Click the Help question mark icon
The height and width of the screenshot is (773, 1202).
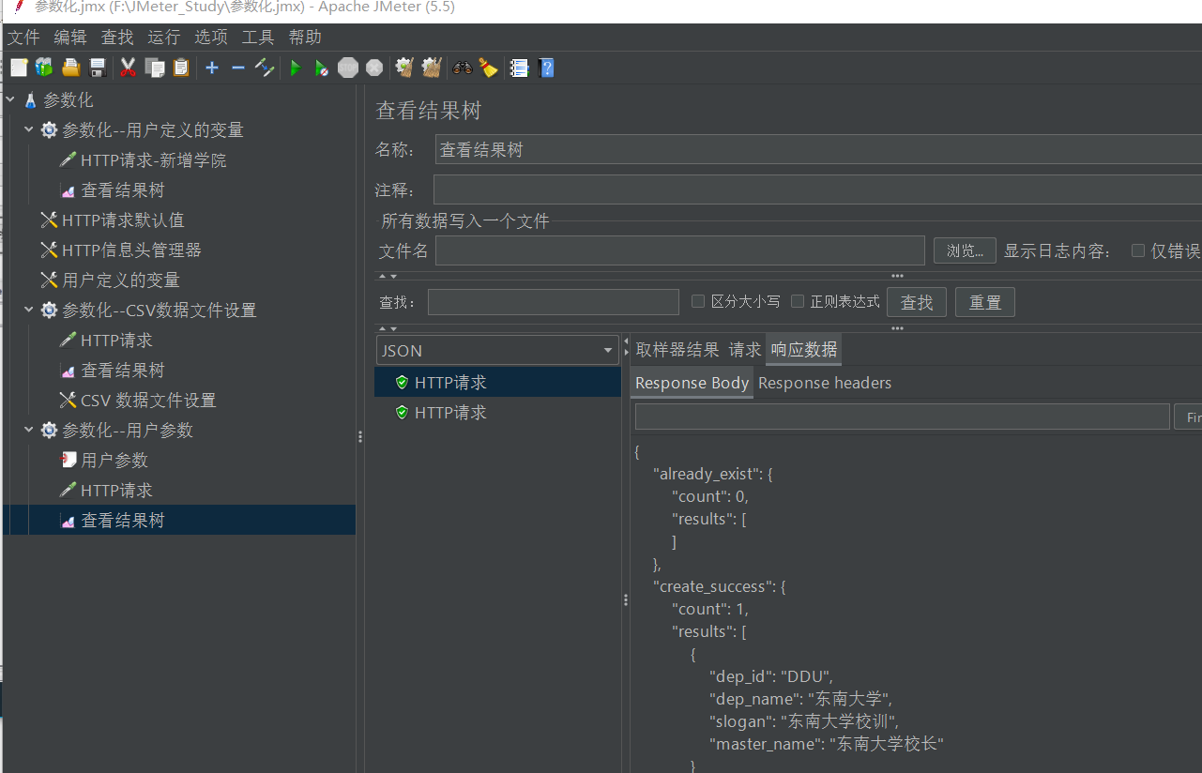click(x=546, y=68)
